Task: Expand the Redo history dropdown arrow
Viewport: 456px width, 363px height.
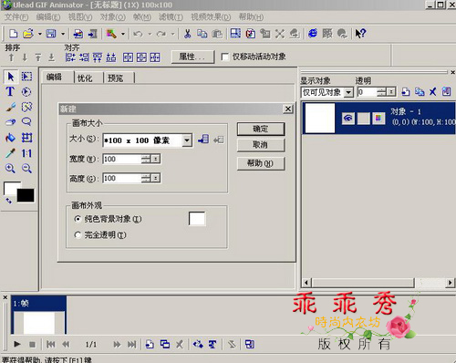Action: (x=172, y=34)
